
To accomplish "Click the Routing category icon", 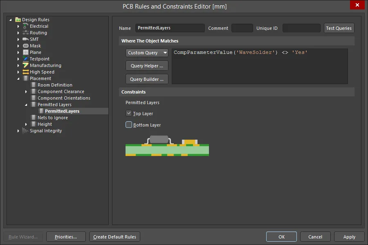I will [26, 33].
